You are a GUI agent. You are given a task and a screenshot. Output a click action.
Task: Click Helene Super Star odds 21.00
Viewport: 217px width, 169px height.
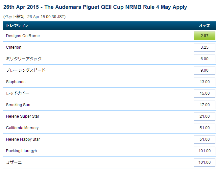[x=205, y=116]
